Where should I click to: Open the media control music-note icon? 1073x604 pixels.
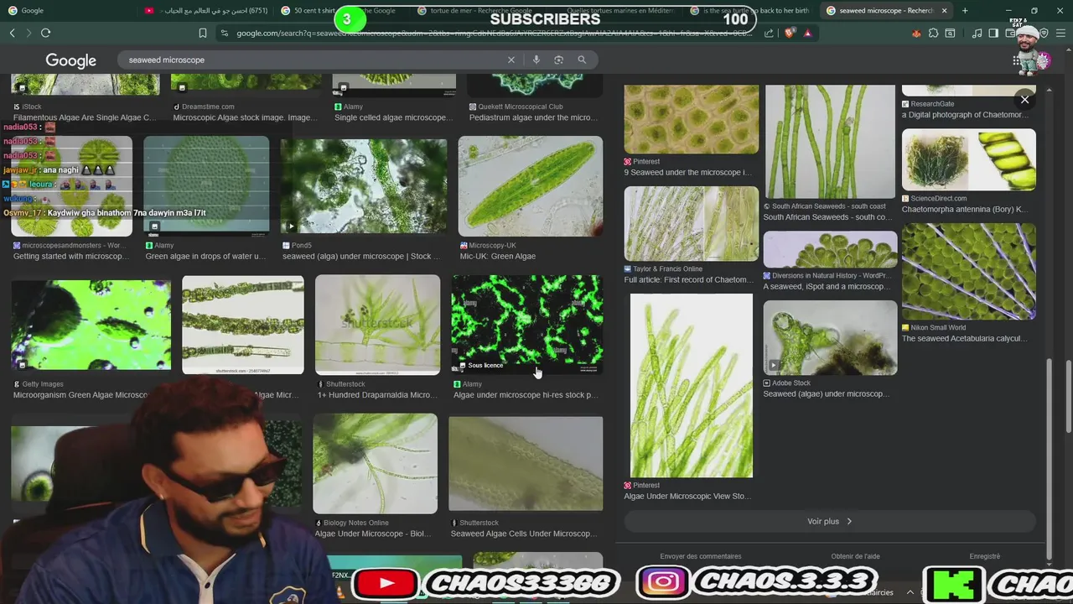point(977,33)
